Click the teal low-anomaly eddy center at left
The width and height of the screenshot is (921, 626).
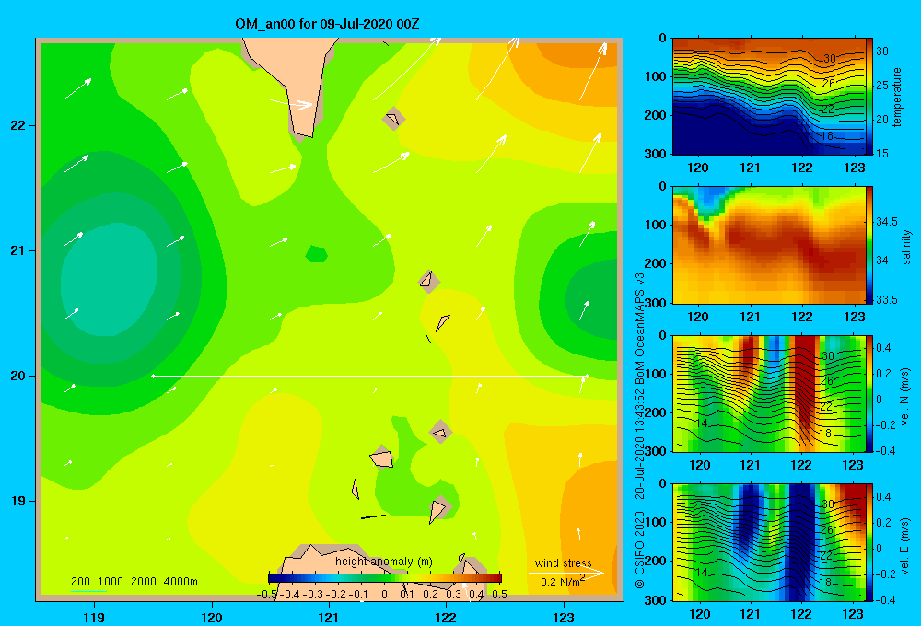coord(109,280)
